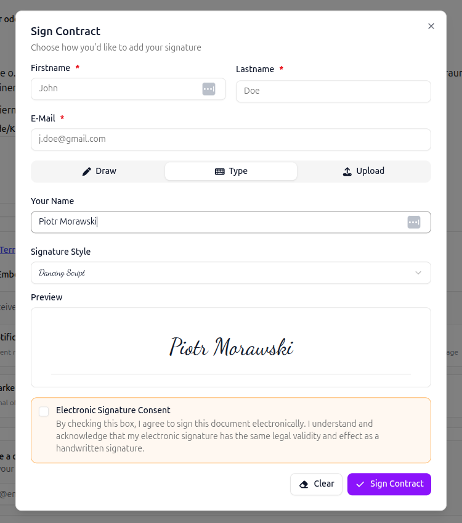This screenshot has width=462, height=523.
Task: Select the Type signature tab
Action: (231, 171)
